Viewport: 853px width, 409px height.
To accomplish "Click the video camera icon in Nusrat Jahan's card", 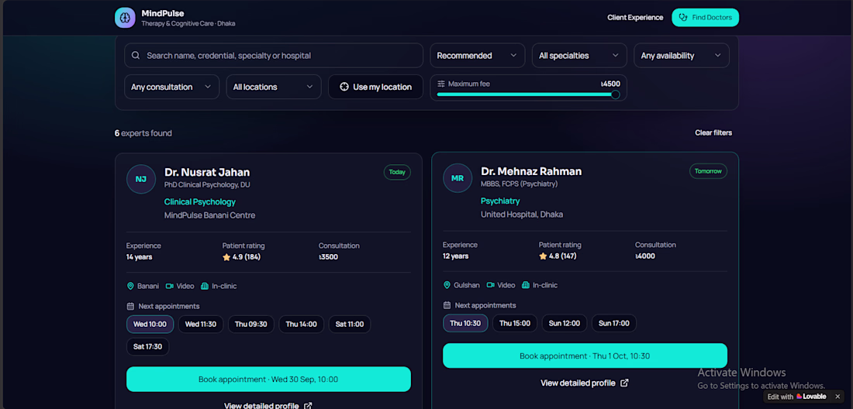I will point(170,287).
